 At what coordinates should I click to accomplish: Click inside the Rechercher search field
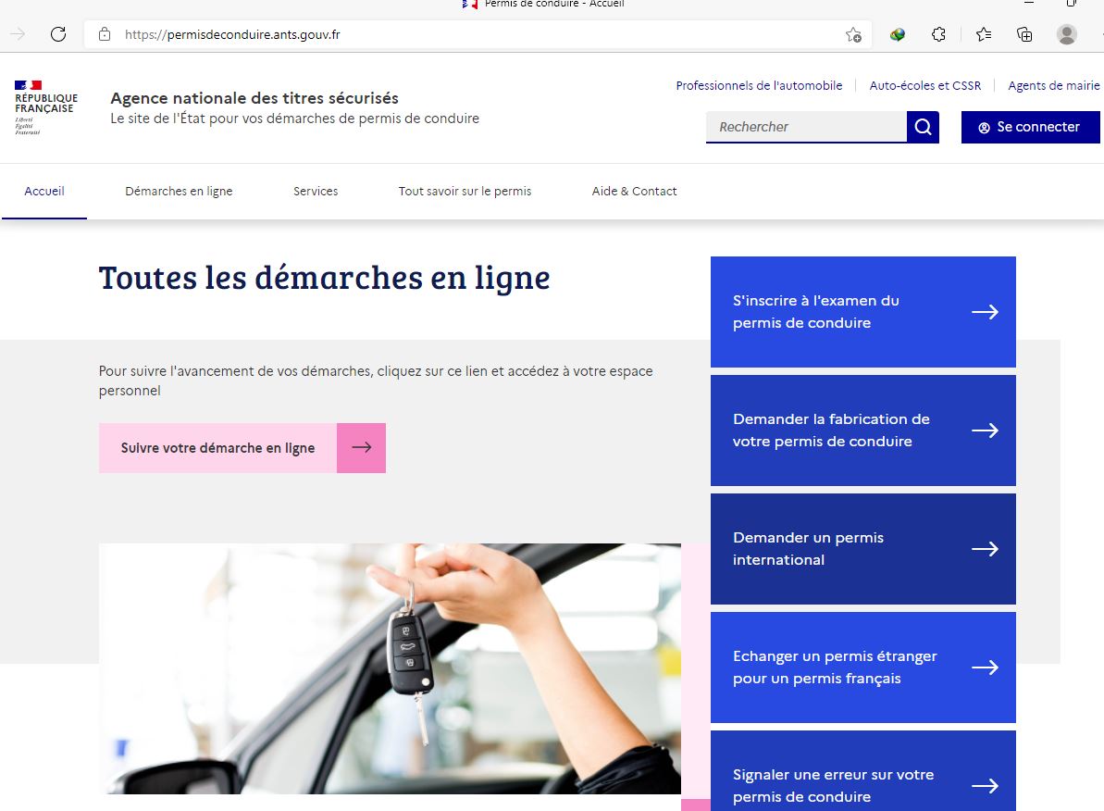(x=805, y=127)
